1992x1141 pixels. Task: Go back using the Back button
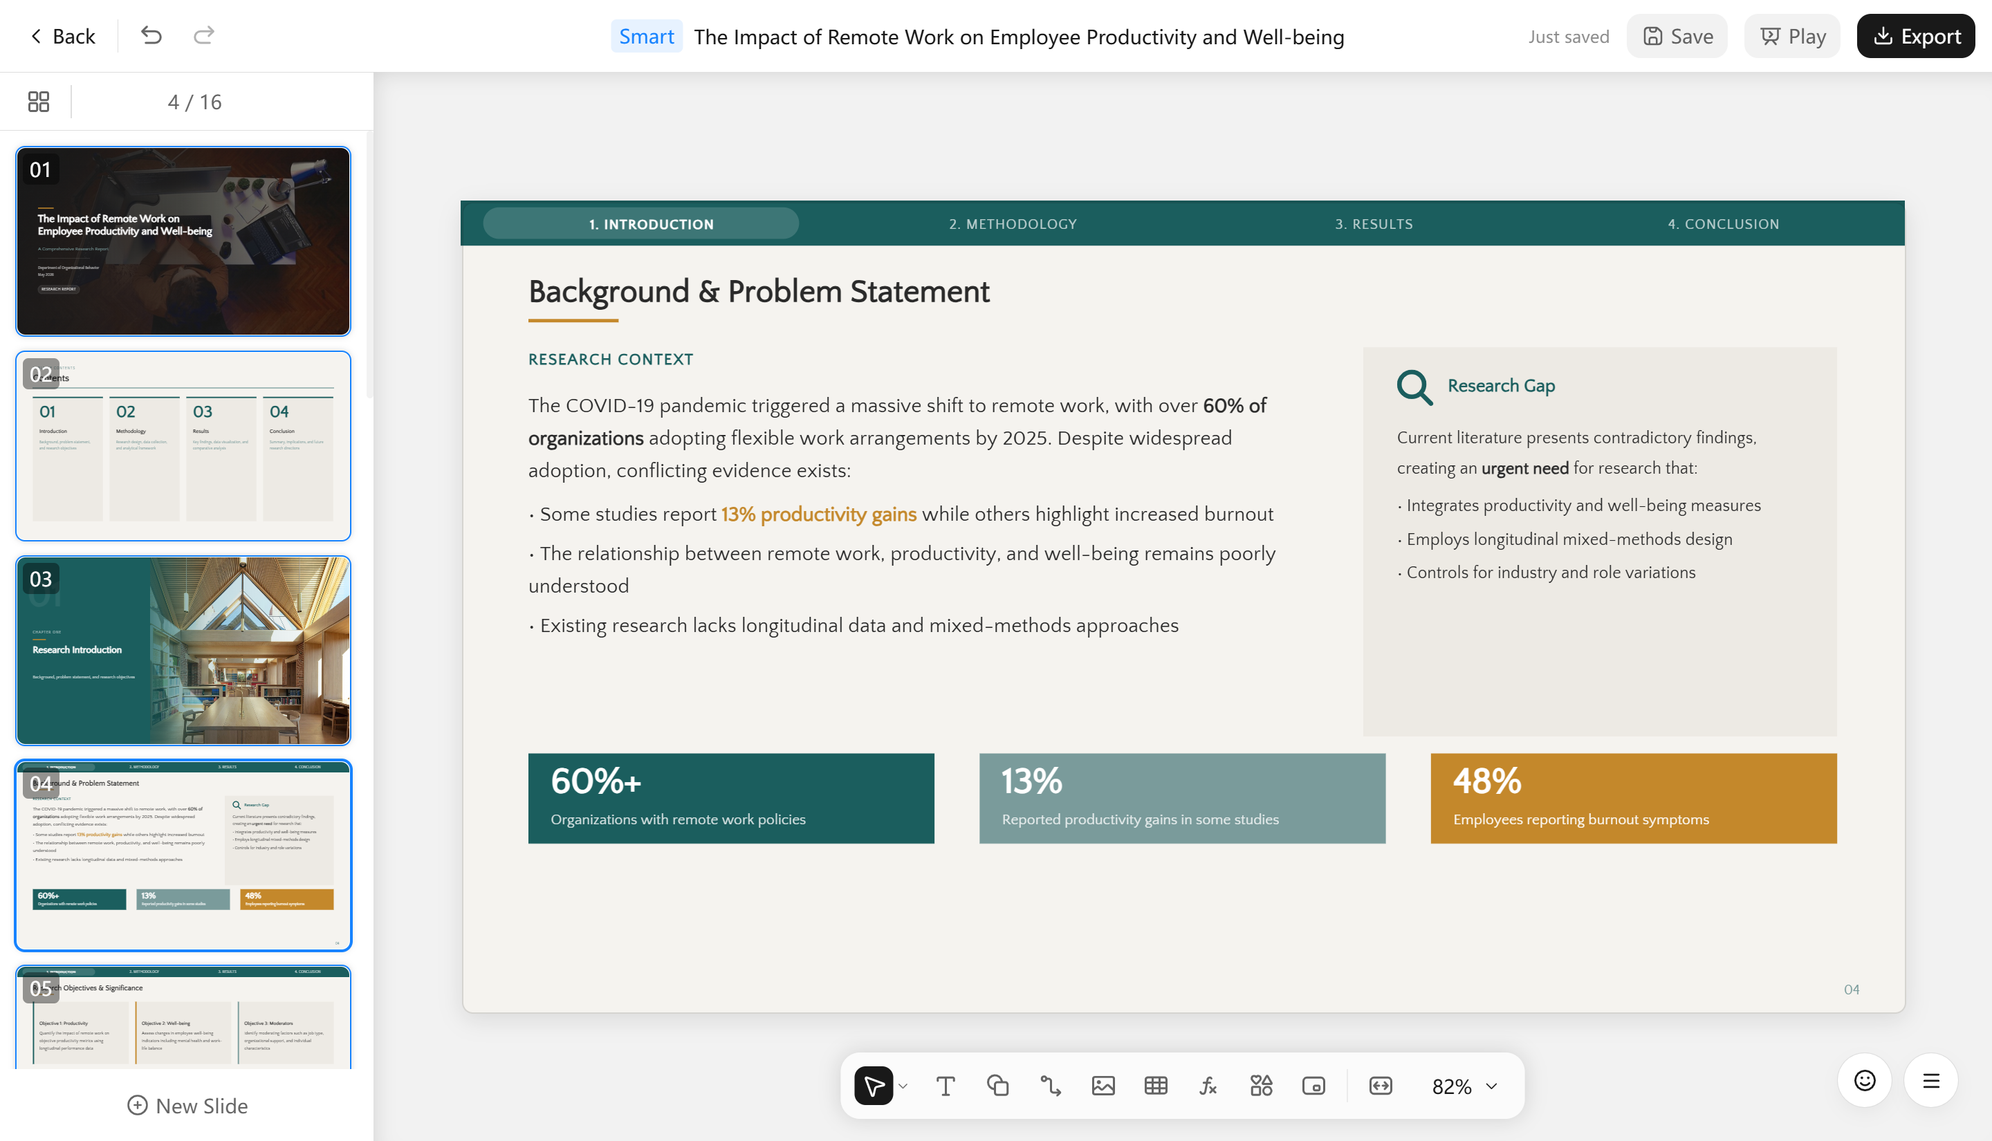63,36
